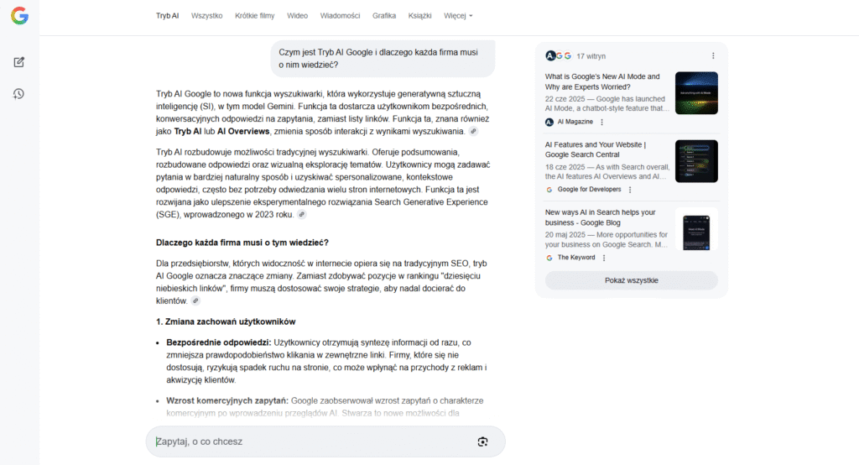Open AI Mode history clock icon

coord(18,93)
